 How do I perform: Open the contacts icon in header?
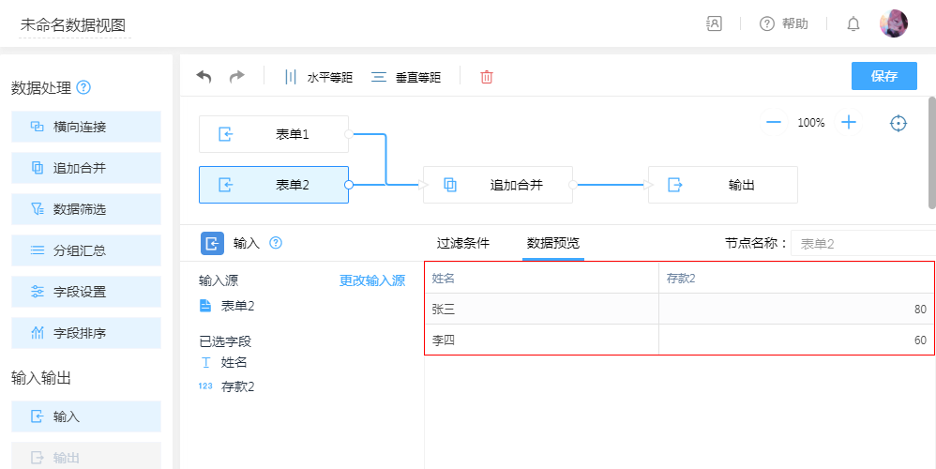point(715,24)
